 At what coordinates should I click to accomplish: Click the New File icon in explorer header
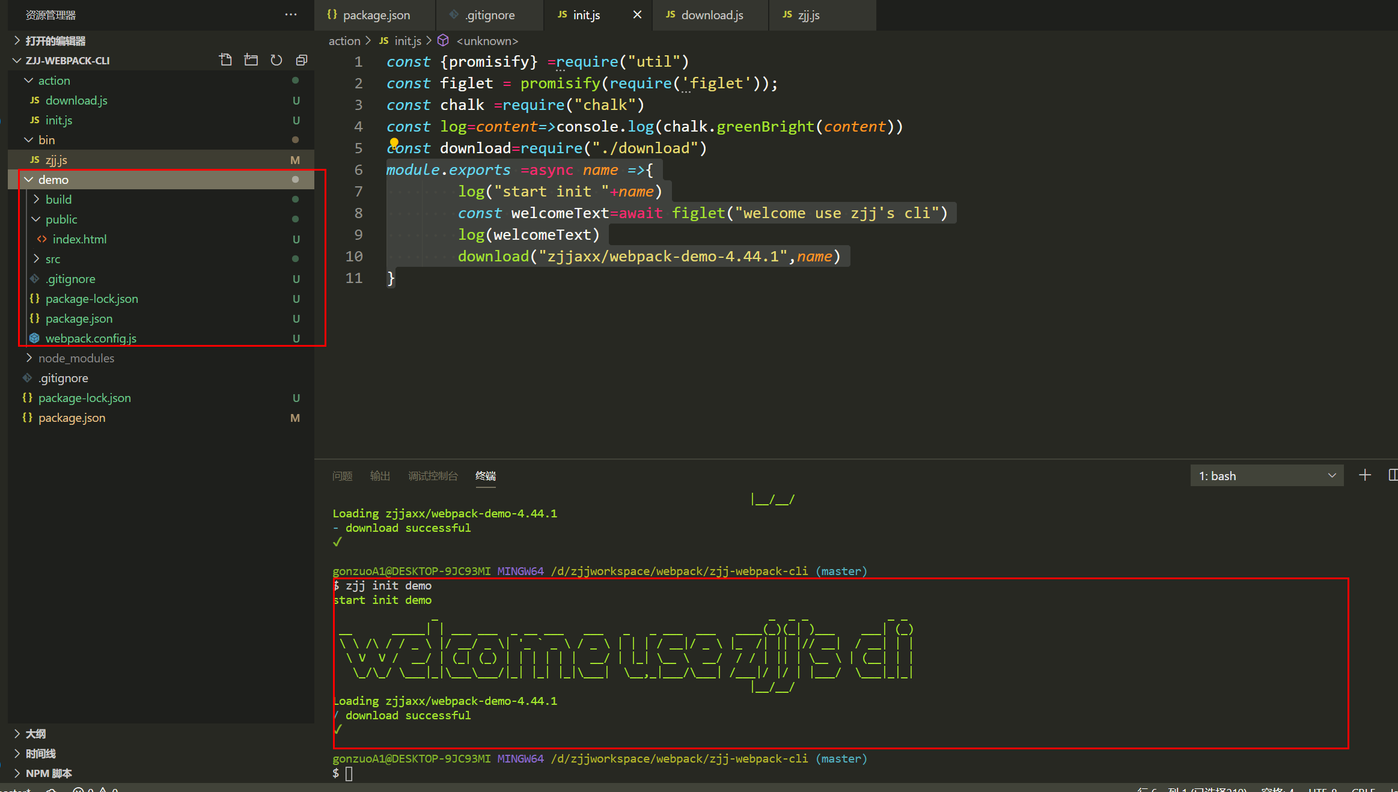pyautogui.click(x=225, y=60)
